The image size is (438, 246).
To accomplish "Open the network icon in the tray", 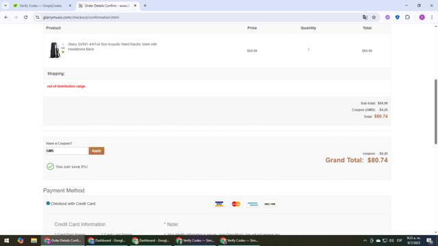I will (385, 241).
